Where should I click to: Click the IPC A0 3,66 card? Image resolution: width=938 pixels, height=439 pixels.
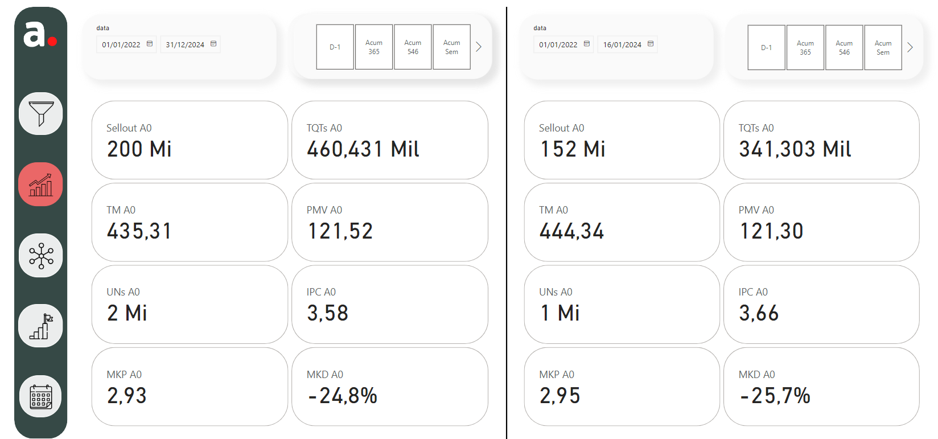coord(821,305)
